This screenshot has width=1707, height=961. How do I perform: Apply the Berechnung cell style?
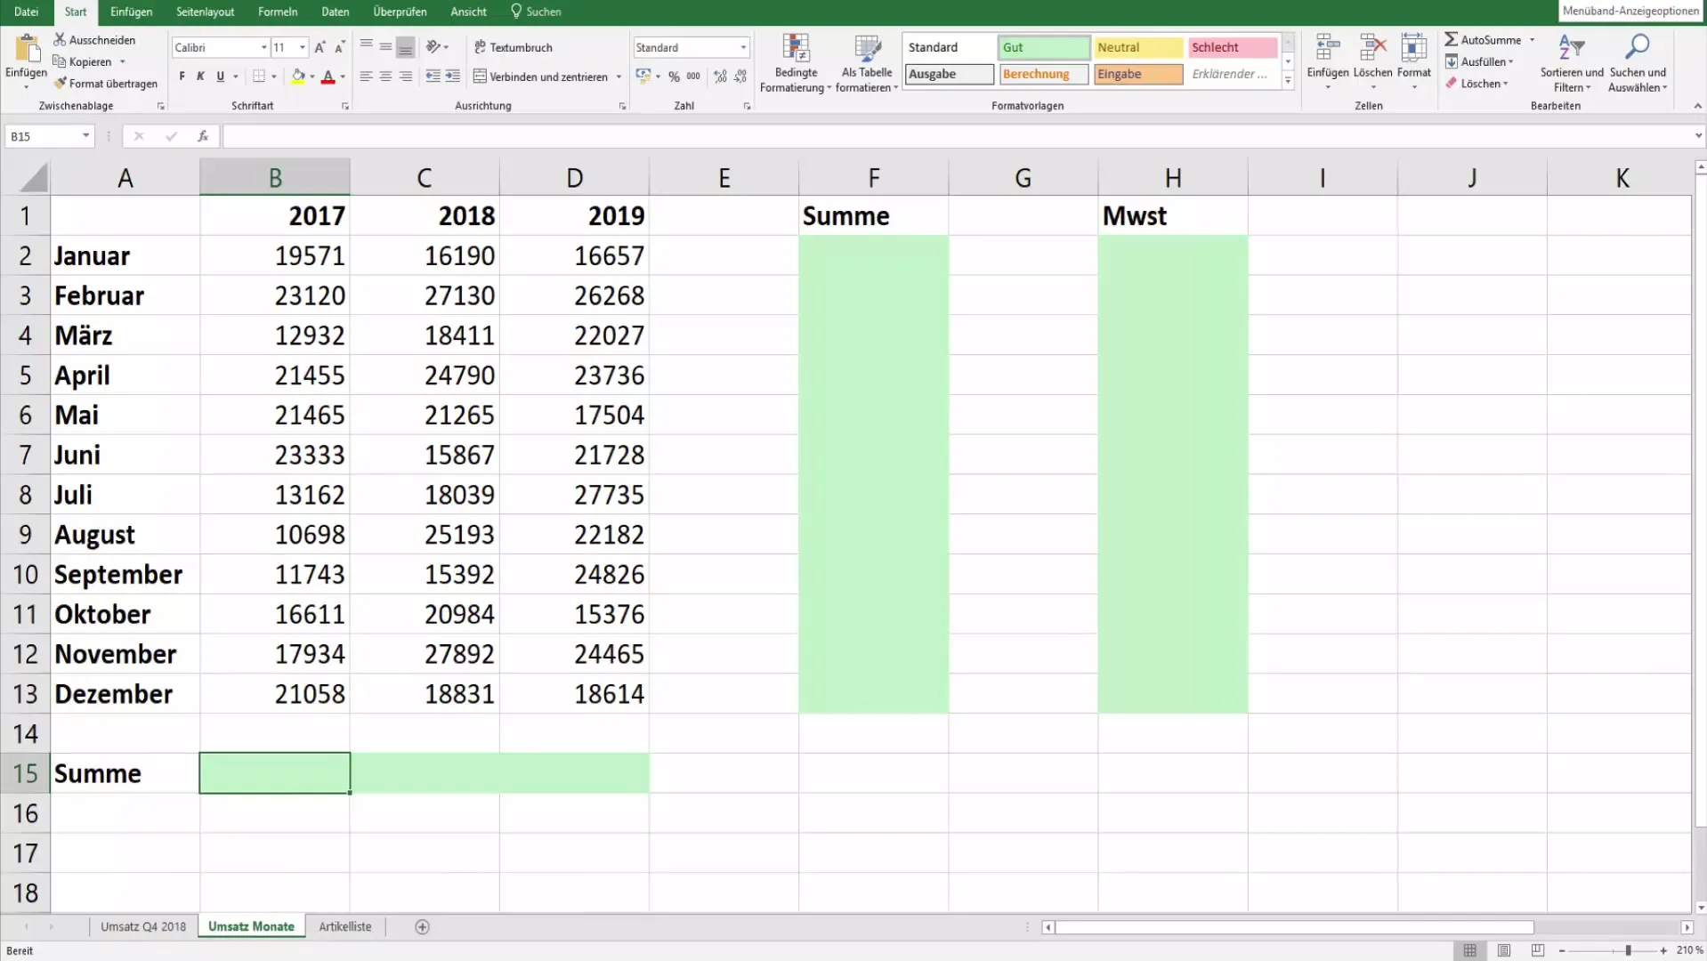(1044, 74)
